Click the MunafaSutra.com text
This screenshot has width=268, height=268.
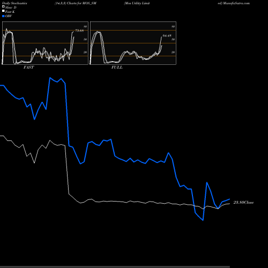(x=236, y=3)
